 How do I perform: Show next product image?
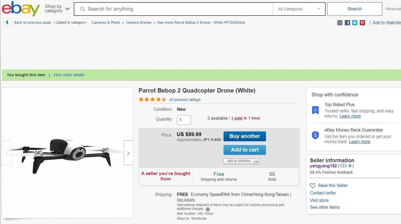coord(128,154)
